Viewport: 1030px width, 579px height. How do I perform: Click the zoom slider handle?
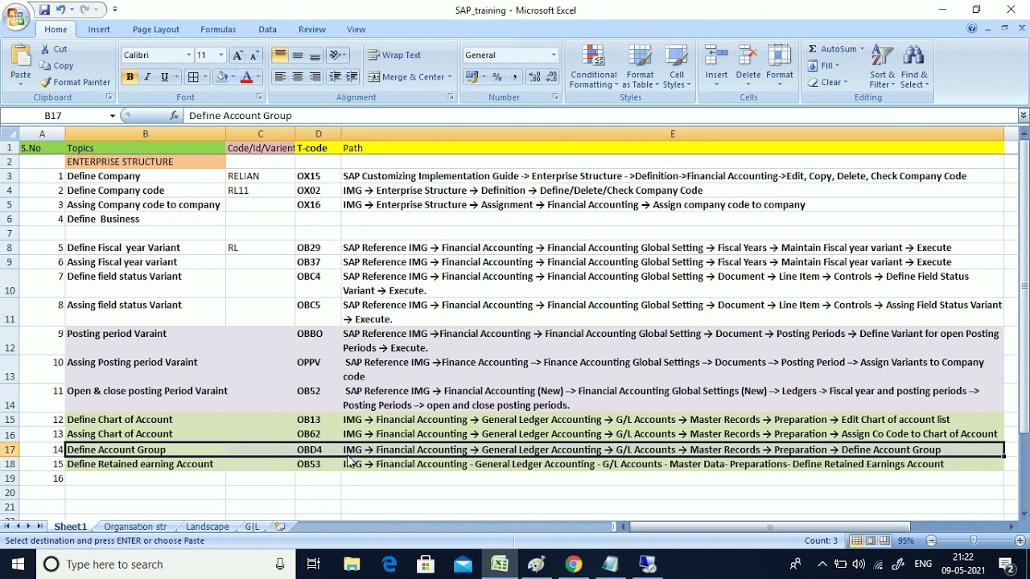pyautogui.click(x=974, y=540)
